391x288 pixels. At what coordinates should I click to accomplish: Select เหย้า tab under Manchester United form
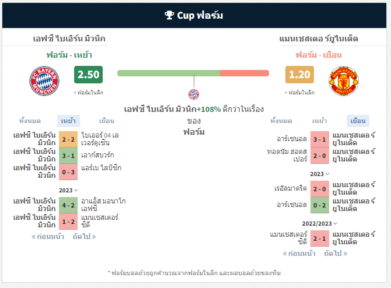coord(319,121)
